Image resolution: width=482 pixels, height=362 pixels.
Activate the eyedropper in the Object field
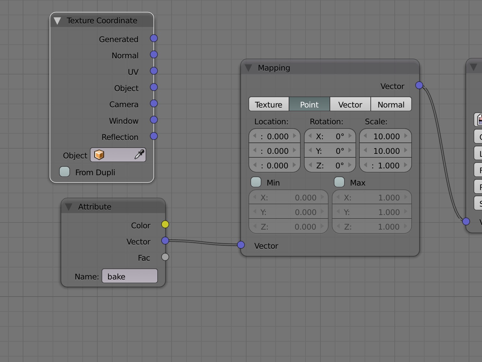[x=139, y=155]
